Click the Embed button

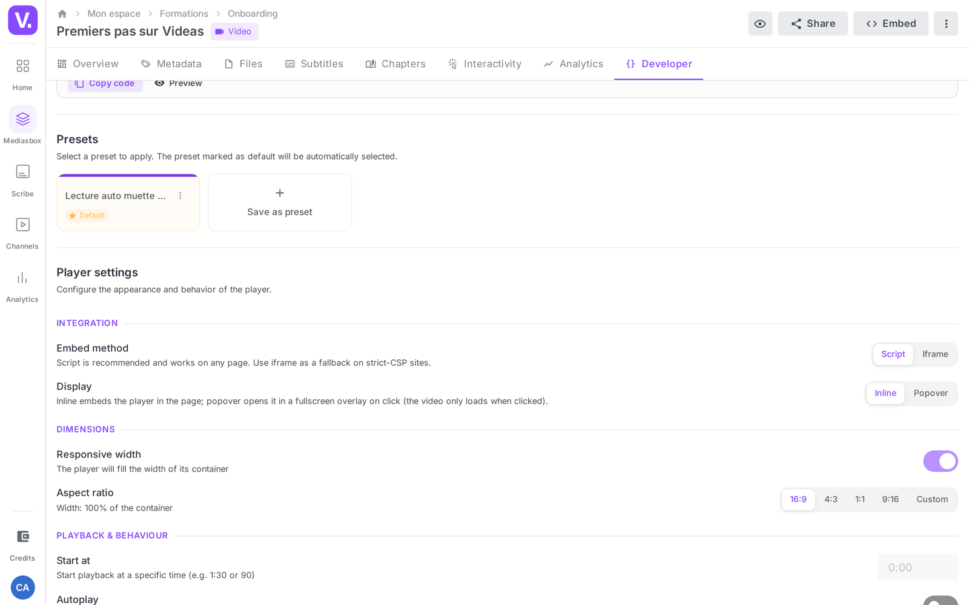tap(891, 24)
